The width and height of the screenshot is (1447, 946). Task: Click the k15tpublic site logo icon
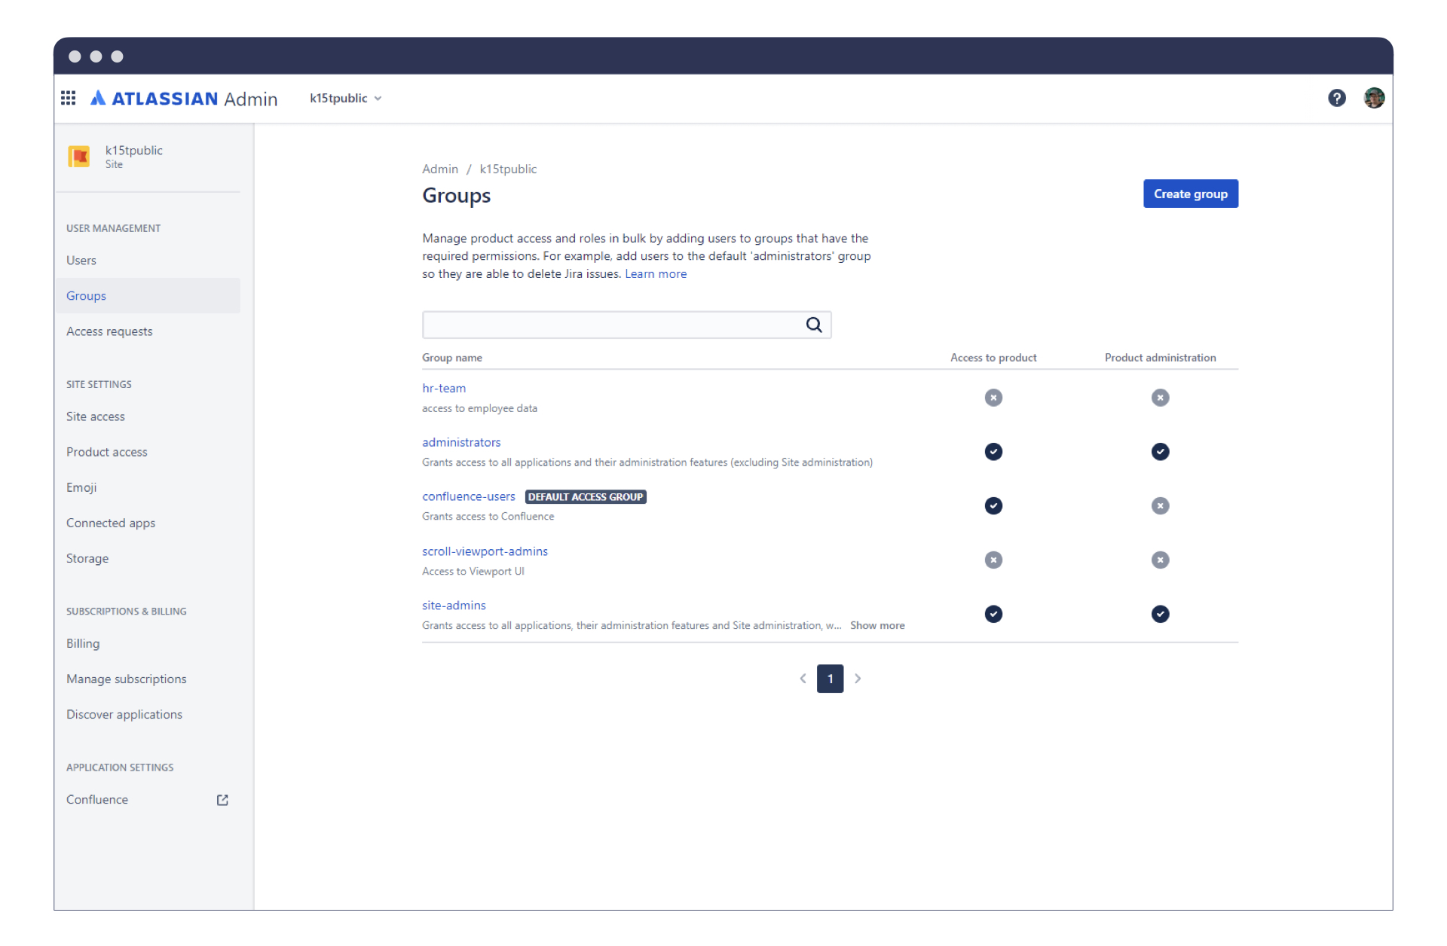81,156
